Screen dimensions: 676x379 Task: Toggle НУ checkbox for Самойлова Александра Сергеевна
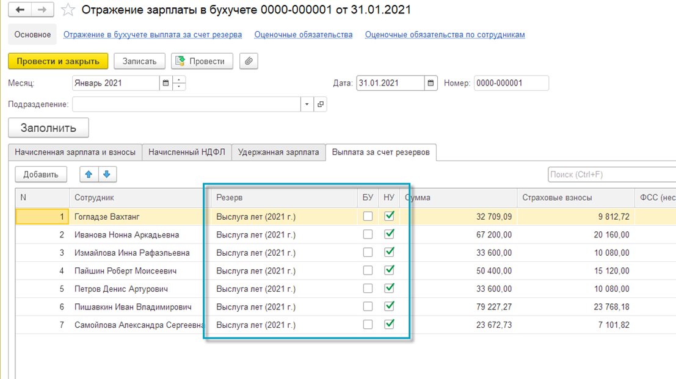(x=389, y=325)
